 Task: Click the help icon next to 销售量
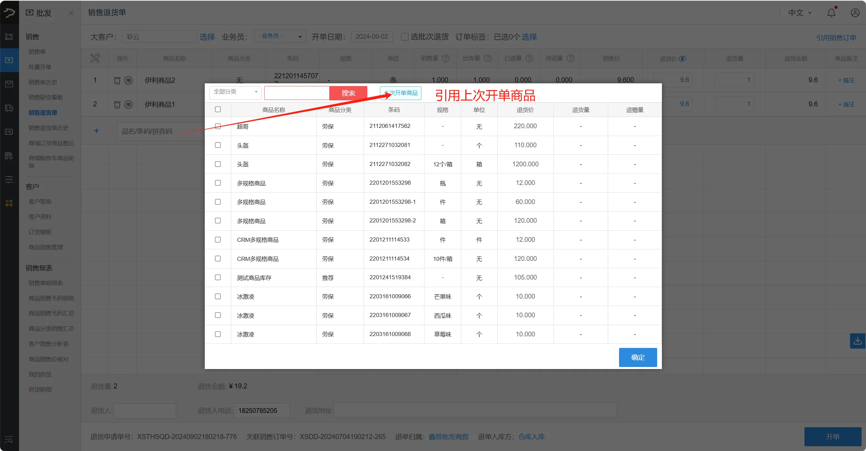pos(446,58)
